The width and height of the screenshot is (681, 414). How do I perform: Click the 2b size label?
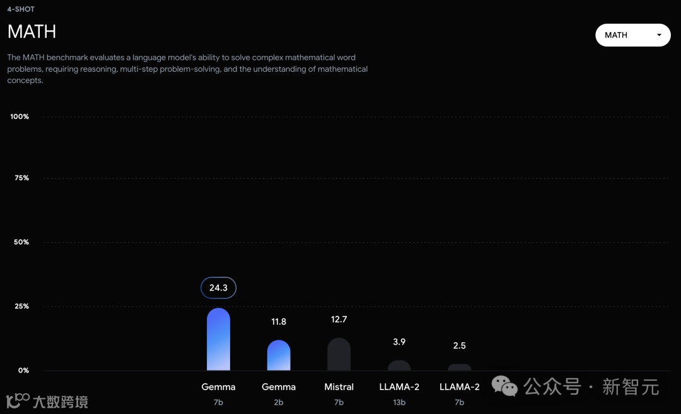[279, 402]
